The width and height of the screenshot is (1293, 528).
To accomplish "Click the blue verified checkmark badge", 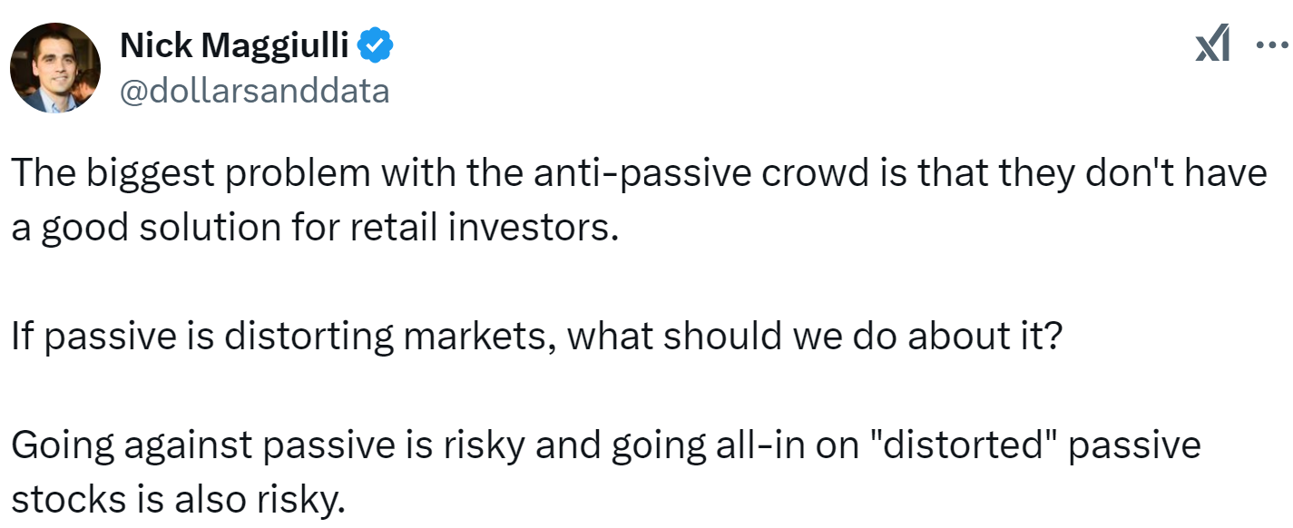I will point(377,45).
